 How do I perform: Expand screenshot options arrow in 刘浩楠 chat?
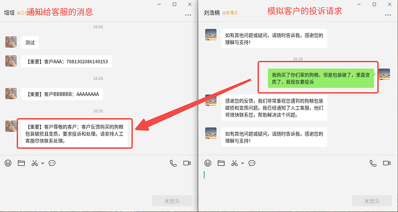[x=242, y=163]
